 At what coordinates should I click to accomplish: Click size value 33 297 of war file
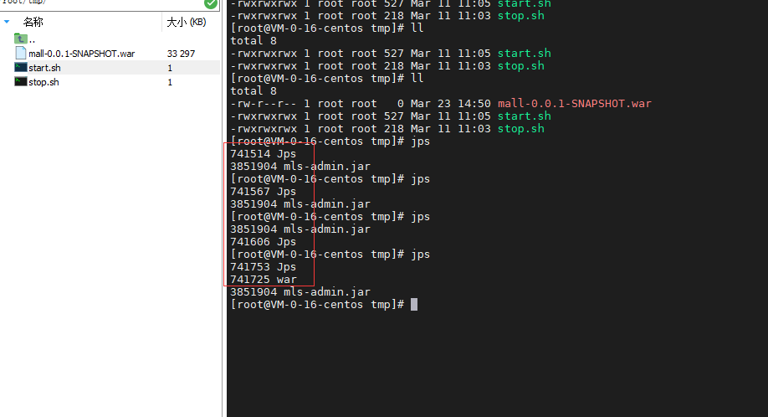pos(181,54)
